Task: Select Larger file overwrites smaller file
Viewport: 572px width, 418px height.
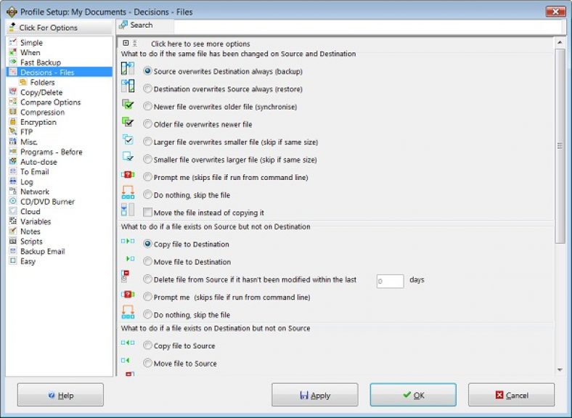Action: (x=147, y=142)
